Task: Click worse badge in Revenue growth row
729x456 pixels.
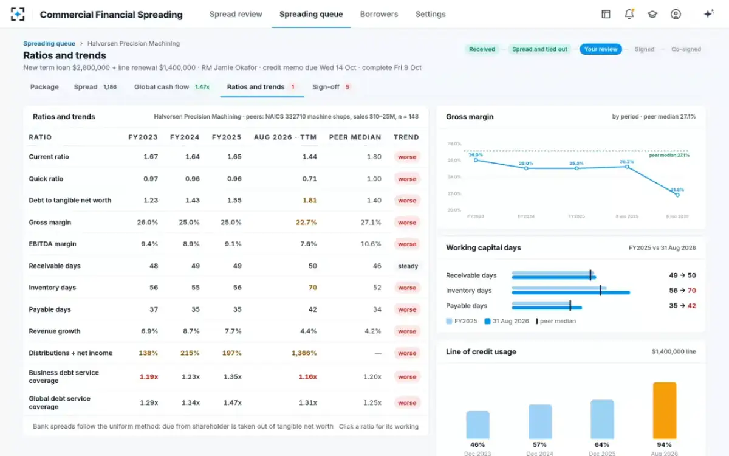Action: (x=407, y=332)
